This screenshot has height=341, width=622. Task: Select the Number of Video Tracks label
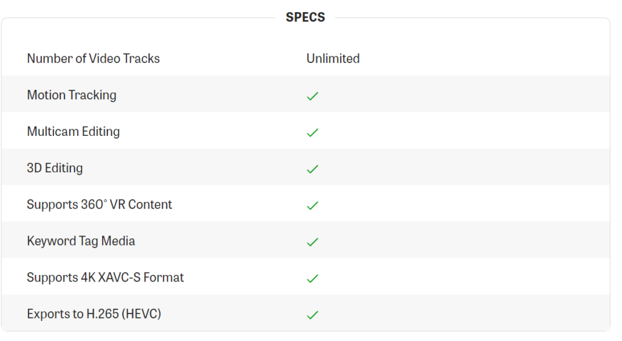(93, 59)
